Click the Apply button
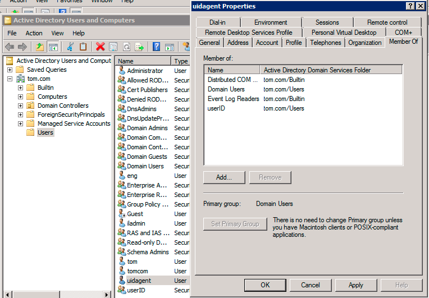Viewport: 429px width, 298px height. pyautogui.click(x=355, y=285)
